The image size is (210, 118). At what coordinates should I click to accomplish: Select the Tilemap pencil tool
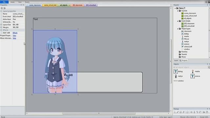click(x=178, y=112)
